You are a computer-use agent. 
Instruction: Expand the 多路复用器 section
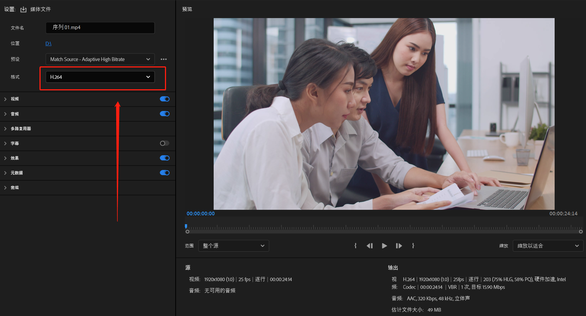pyautogui.click(x=5, y=129)
